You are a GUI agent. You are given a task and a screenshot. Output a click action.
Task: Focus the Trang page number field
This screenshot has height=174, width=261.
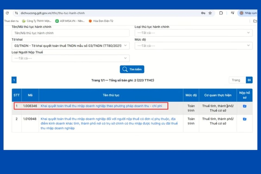[238, 80]
